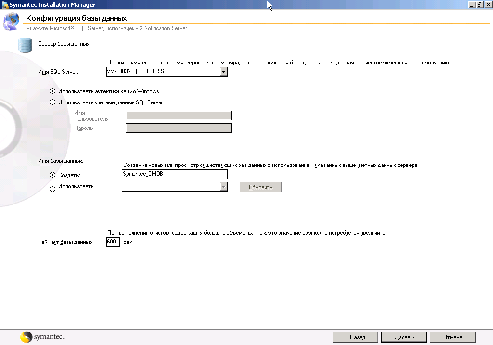Click the Укажите Microsoft SQL Server subtitle text

pos(107,28)
